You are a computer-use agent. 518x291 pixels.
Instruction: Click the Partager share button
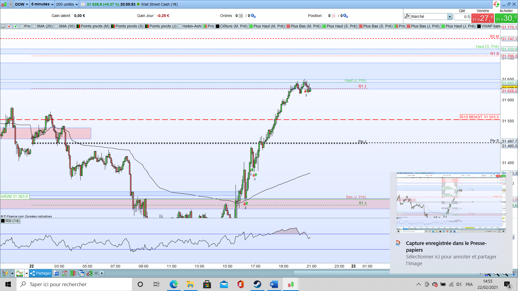point(40,273)
